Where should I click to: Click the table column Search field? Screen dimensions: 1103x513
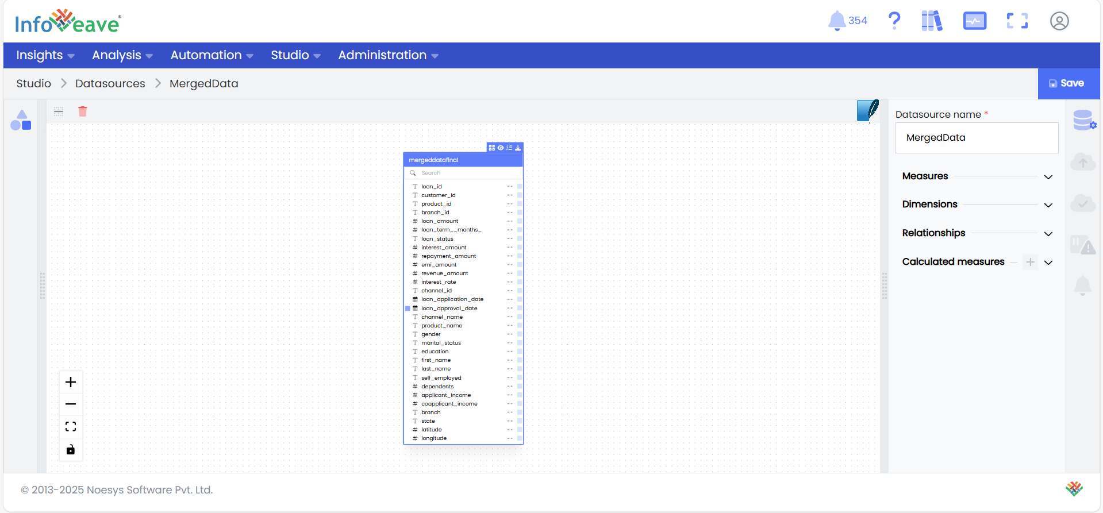tap(463, 173)
